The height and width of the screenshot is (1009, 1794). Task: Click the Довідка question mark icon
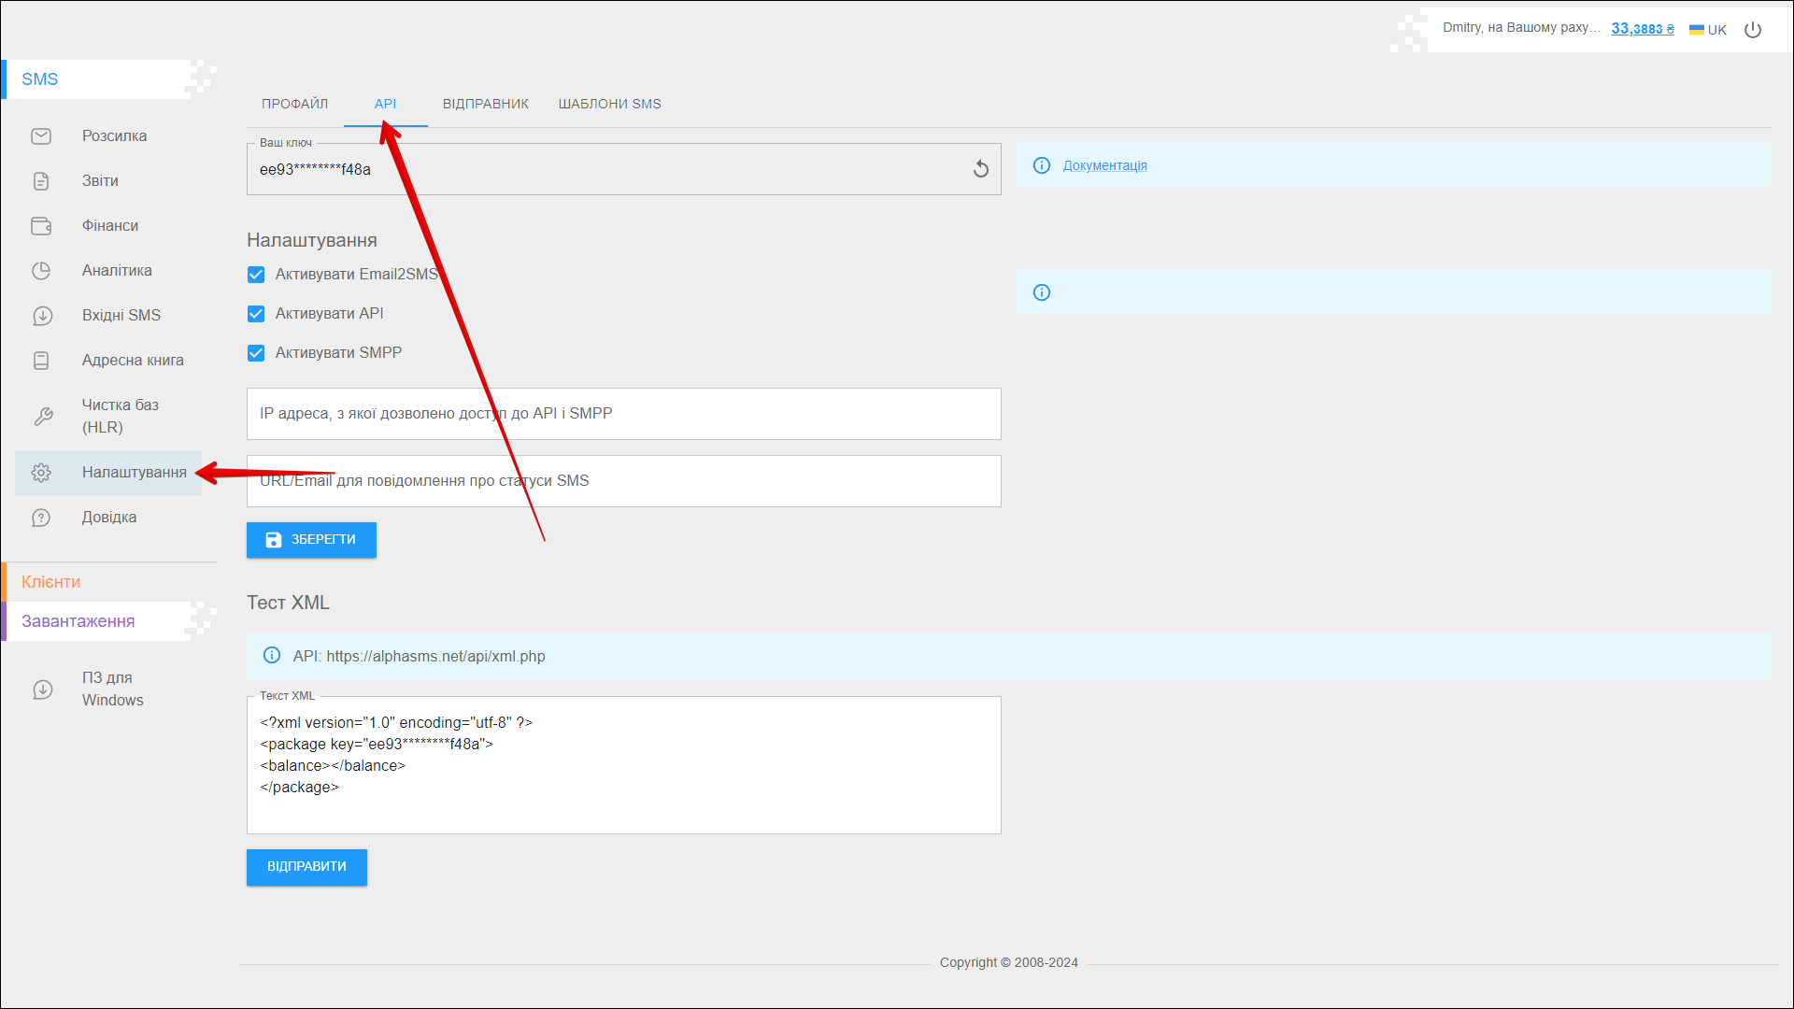[41, 518]
